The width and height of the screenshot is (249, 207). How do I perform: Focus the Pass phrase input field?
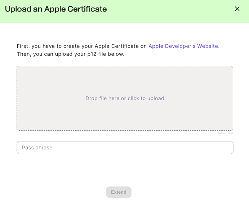click(125, 148)
